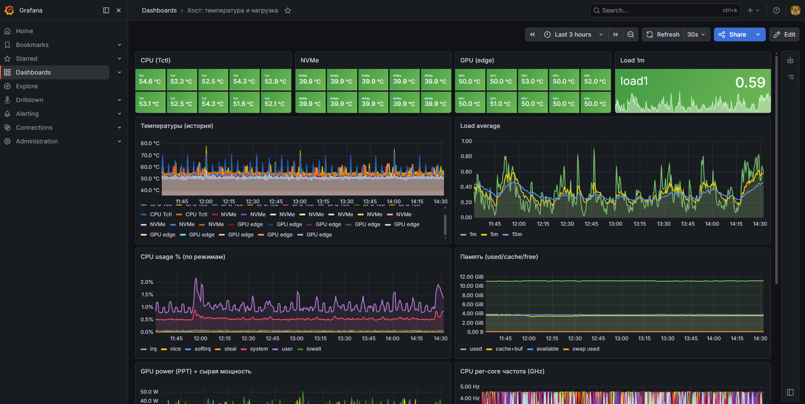The width and height of the screenshot is (805, 404).
Task: Open the Share options arrow
Action: (758, 34)
